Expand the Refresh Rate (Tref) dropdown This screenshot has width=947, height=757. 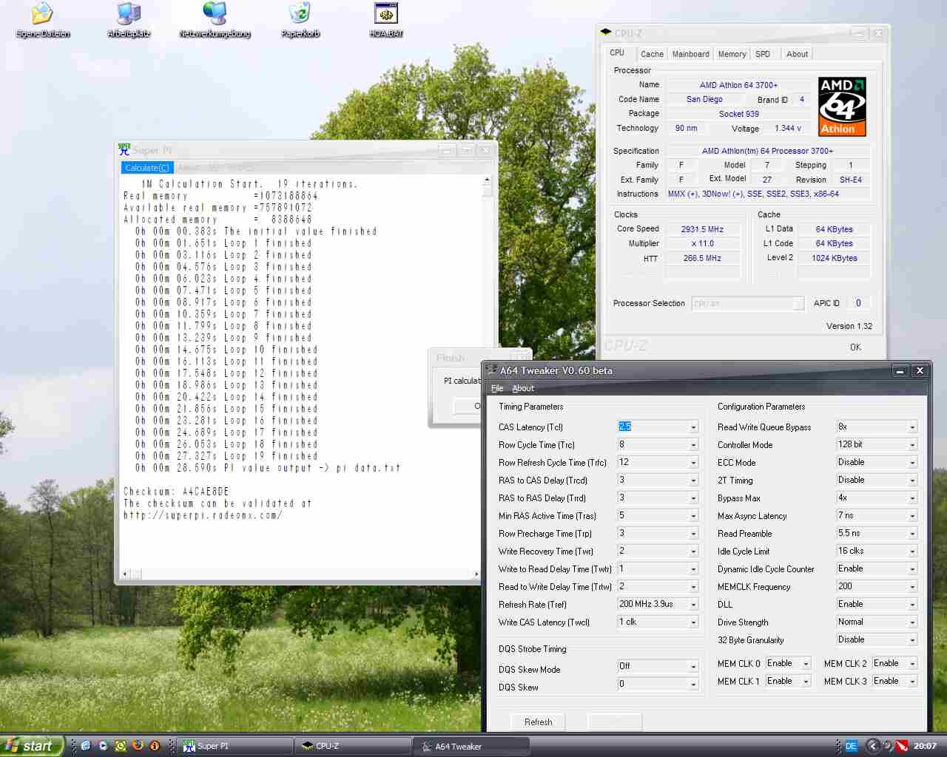click(x=693, y=605)
